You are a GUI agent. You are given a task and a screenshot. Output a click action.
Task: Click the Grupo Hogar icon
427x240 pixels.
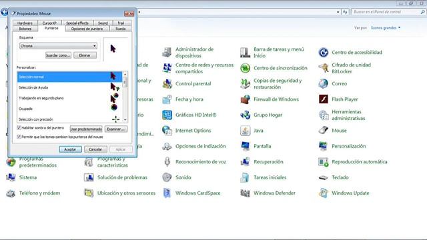point(245,115)
